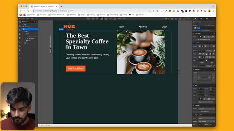
Task: Click the browser profile avatar
Action: (x=210, y=11)
